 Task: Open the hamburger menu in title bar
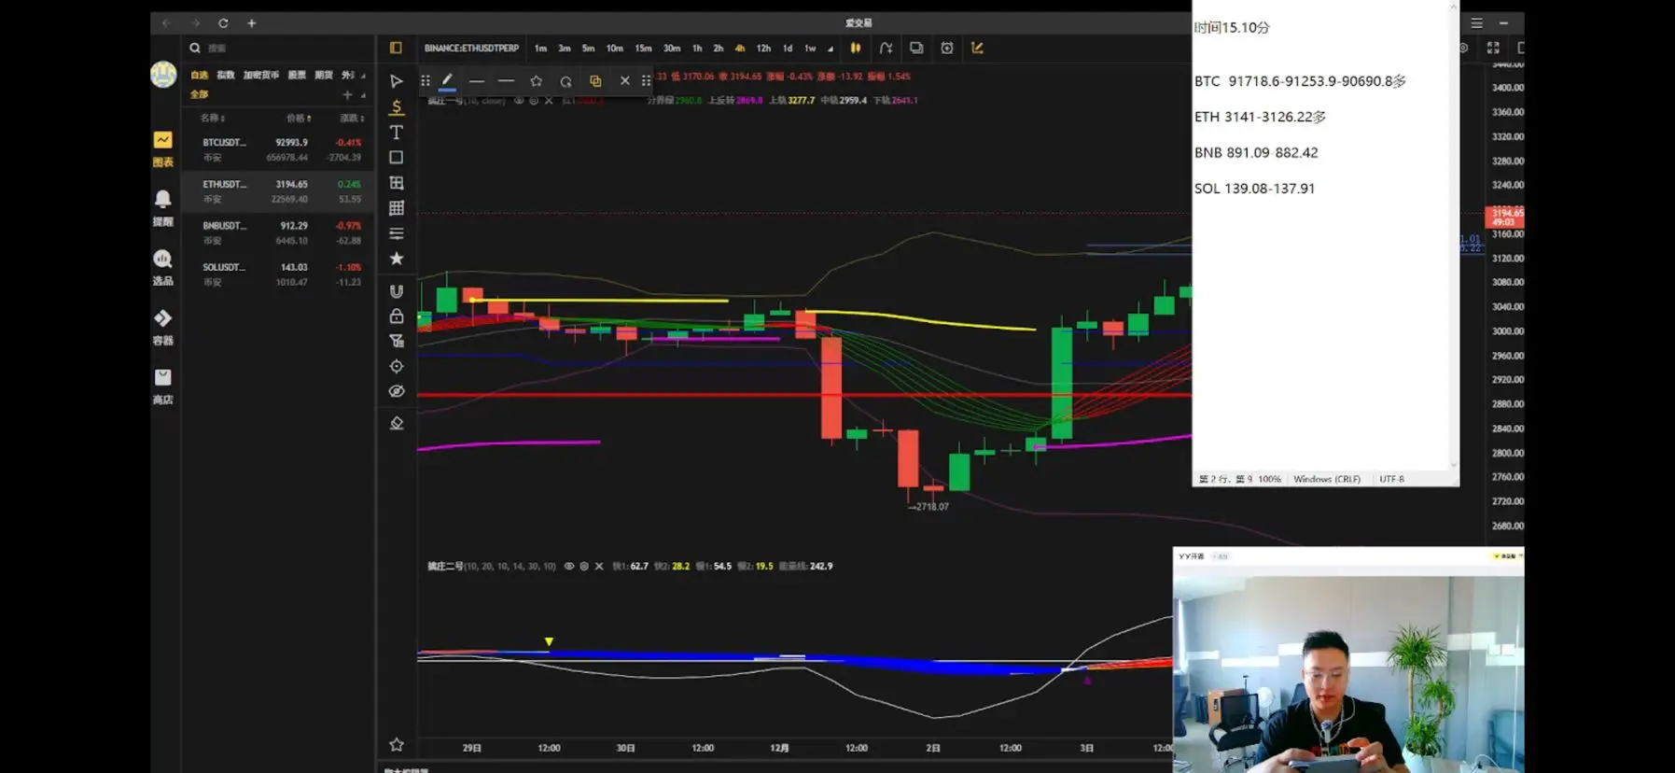pyautogui.click(x=1476, y=22)
